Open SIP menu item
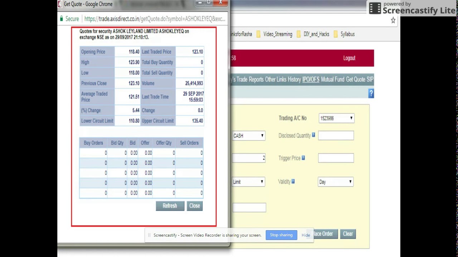This screenshot has height=257, width=458. (x=370, y=80)
